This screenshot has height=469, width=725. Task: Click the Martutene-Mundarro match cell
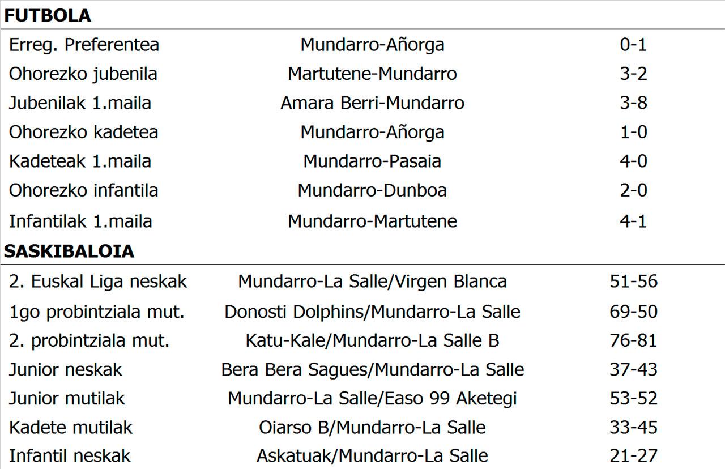[372, 74]
